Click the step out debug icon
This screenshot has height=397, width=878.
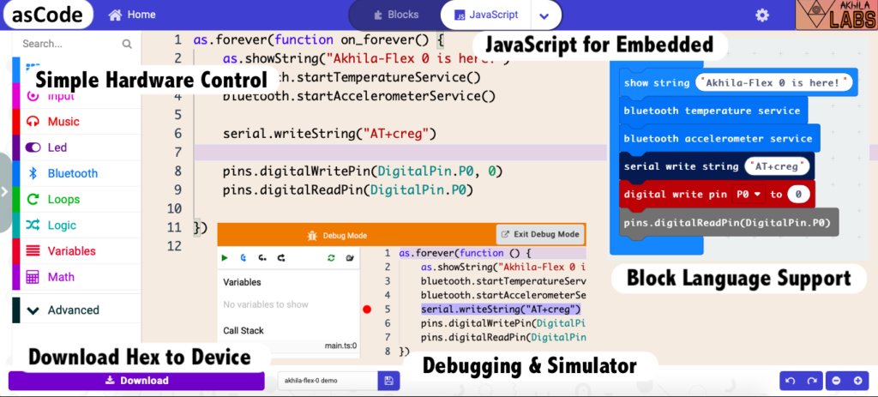coord(281,258)
